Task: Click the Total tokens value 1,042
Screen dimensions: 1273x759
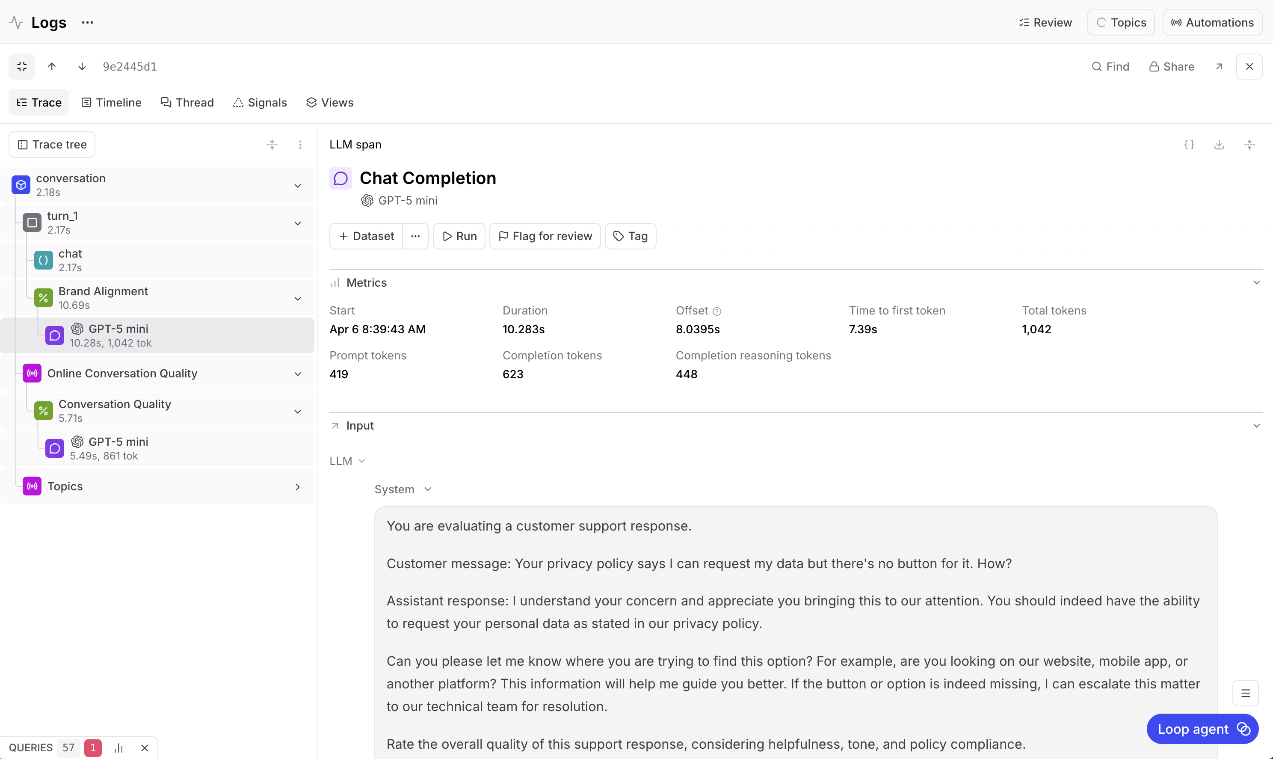Action: point(1036,329)
